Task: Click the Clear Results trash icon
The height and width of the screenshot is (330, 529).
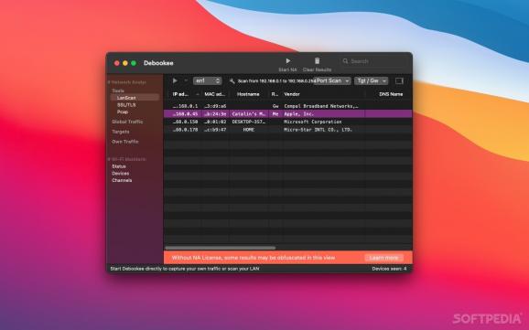Action: click(318, 61)
